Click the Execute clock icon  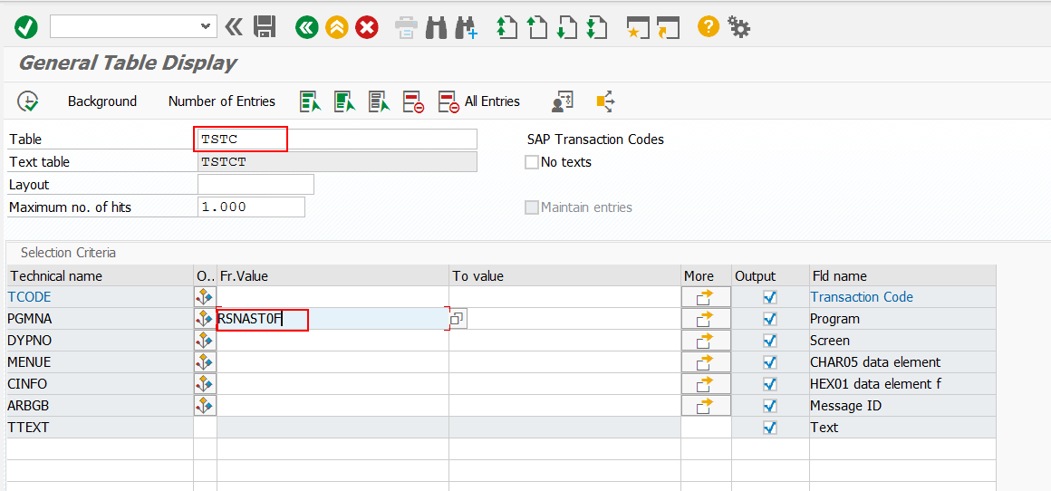(x=27, y=101)
